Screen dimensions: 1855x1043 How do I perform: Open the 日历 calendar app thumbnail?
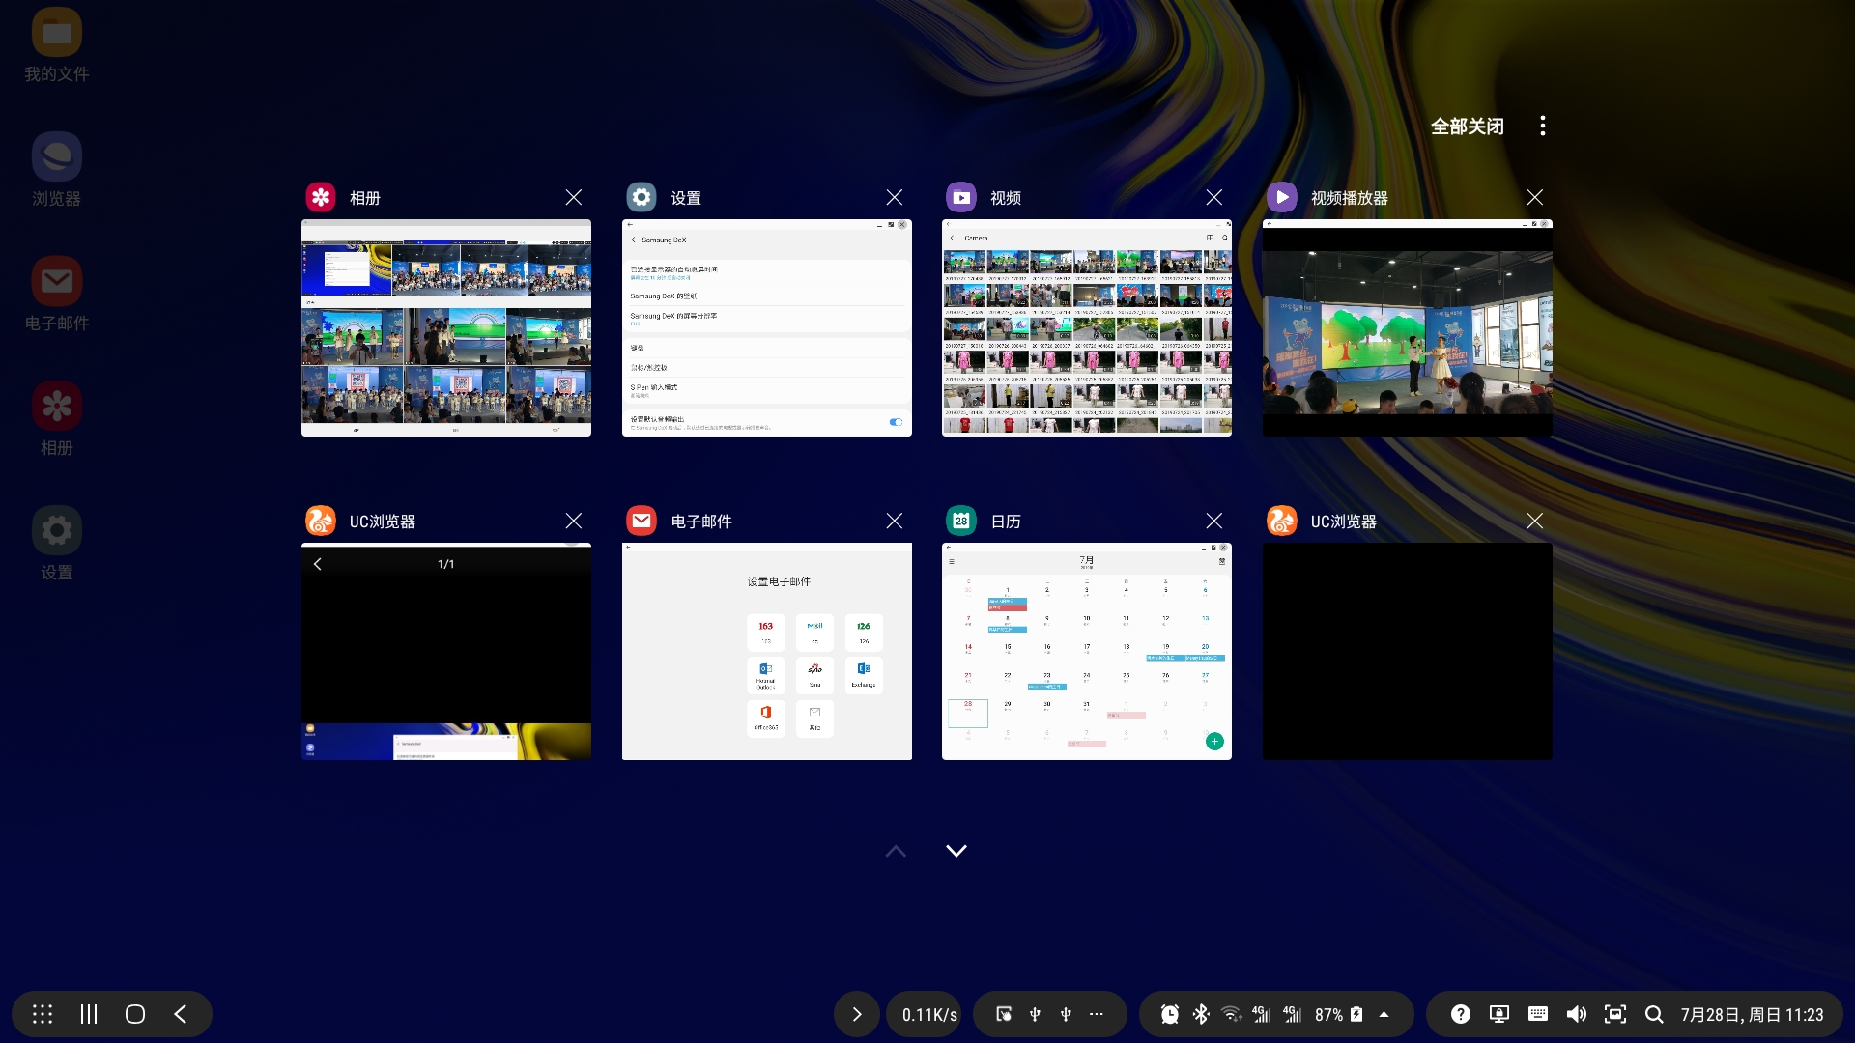1086,651
